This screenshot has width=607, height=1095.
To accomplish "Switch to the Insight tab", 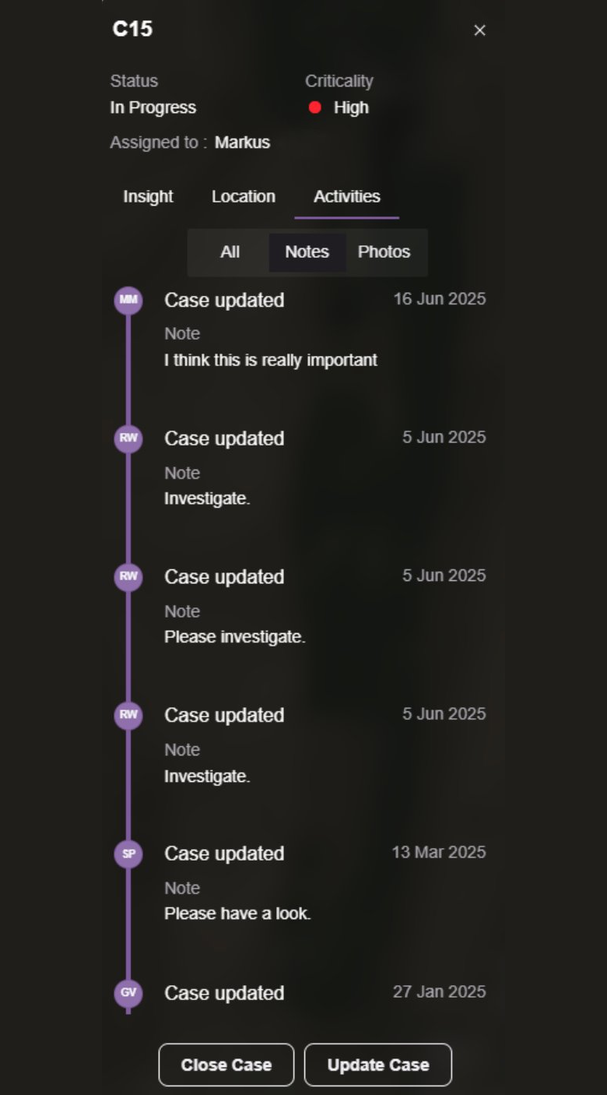I will 148,196.
